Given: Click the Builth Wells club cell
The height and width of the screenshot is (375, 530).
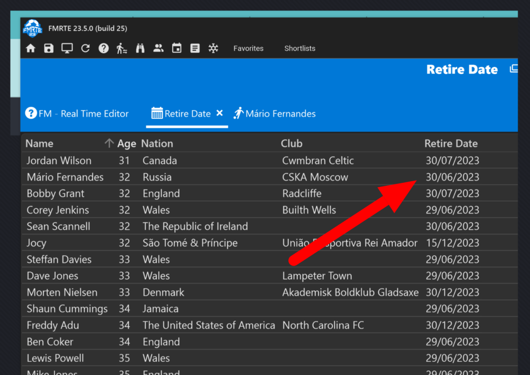Looking at the screenshot, I should [309, 210].
